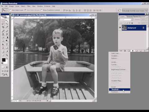
Task: Select the Dodge tool
Action: pos(7,40)
